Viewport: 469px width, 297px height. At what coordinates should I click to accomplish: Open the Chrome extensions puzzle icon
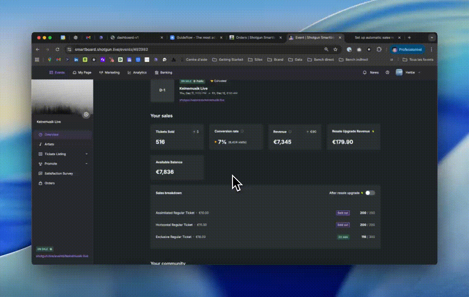coord(379,49)
